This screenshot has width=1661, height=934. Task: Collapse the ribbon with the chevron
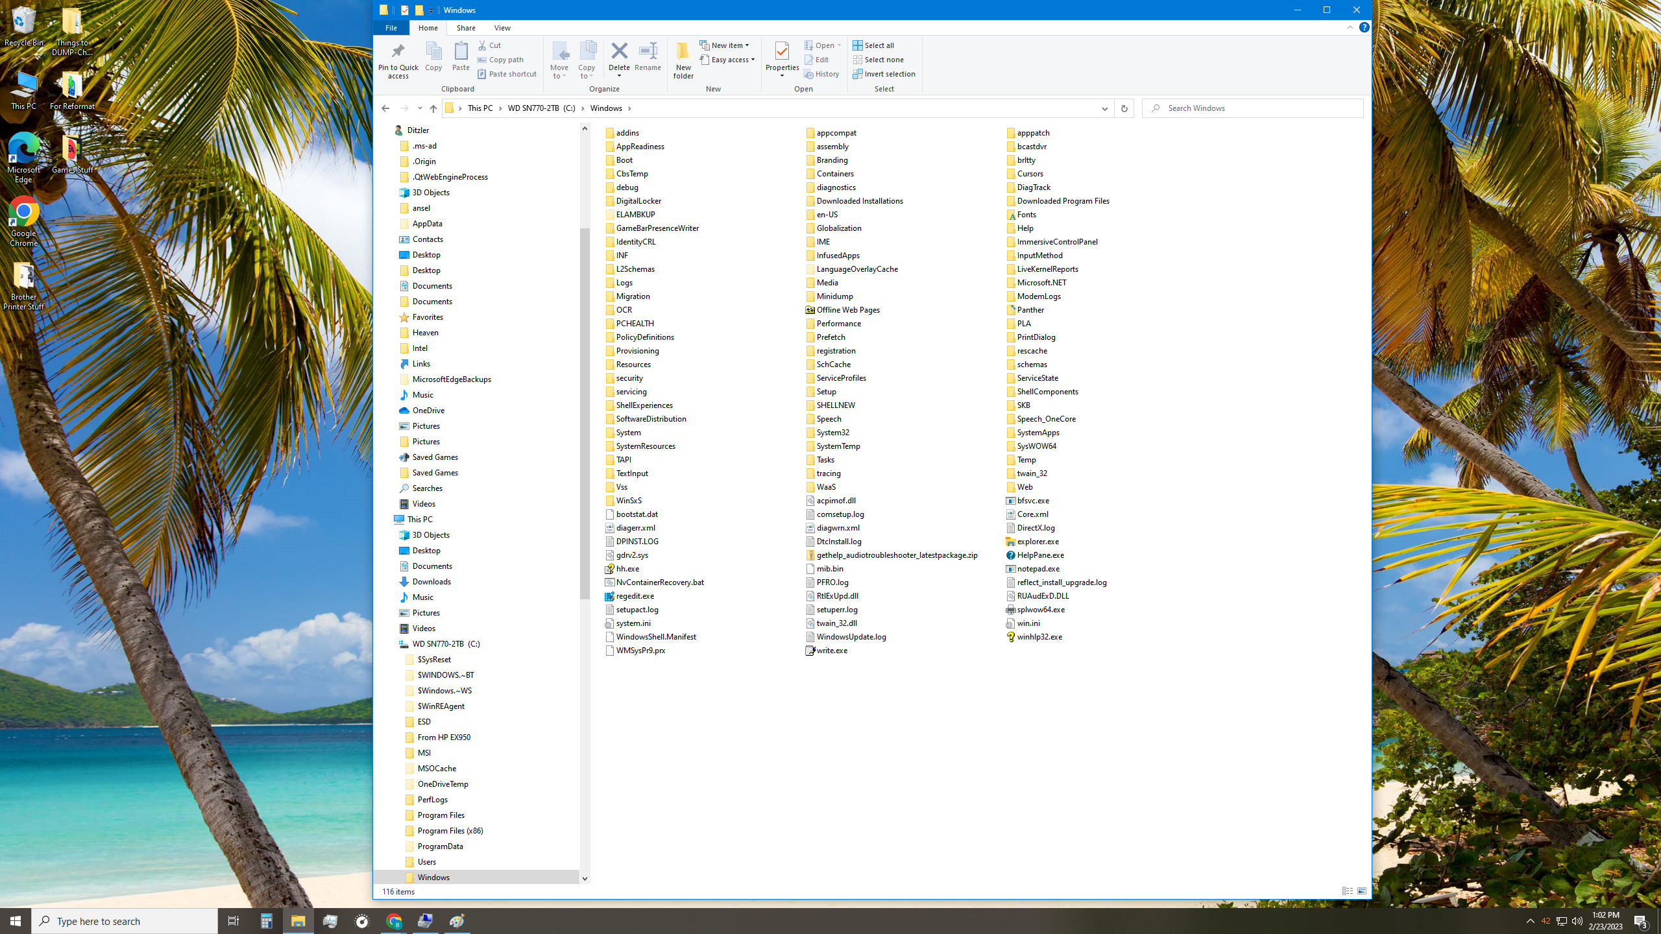(1350, 27)
